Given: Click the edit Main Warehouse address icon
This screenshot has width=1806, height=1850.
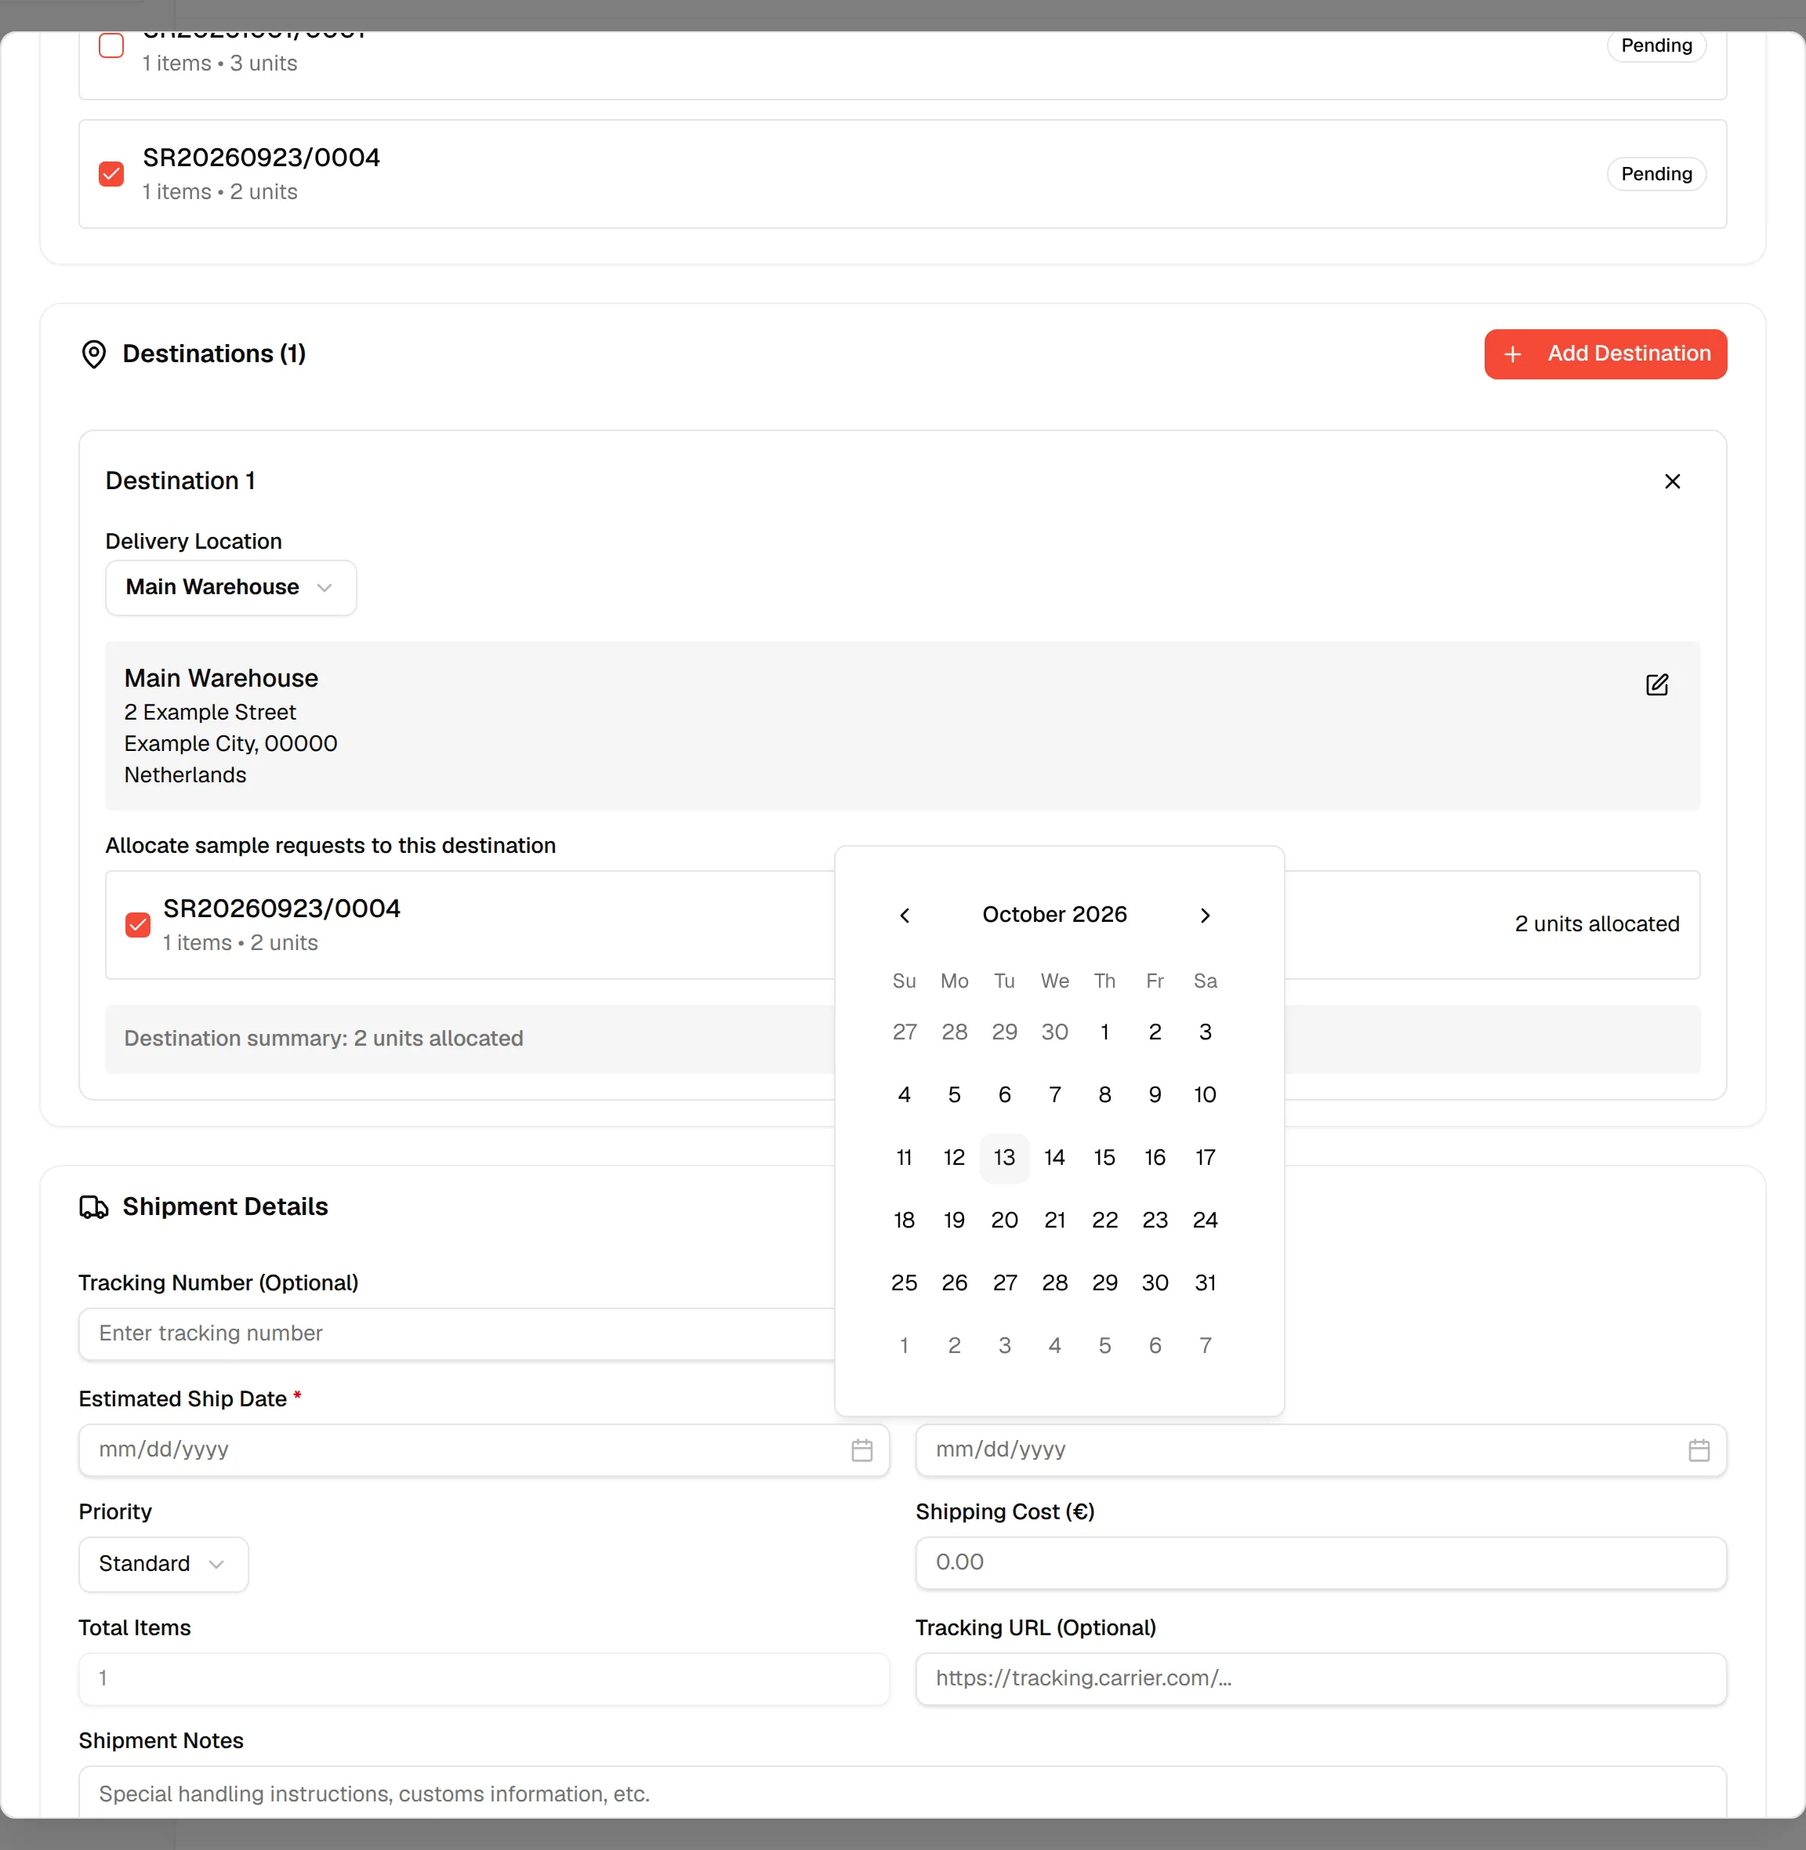Looking at the screenshot, I should (x=1656, y=684).
